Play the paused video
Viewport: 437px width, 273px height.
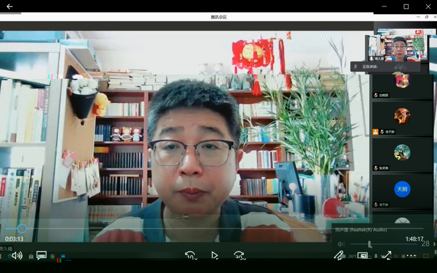click(x=214, y=255)
